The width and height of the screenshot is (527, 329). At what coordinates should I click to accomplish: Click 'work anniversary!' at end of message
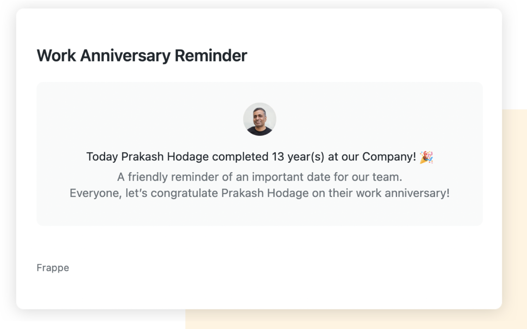coord(403,193)
